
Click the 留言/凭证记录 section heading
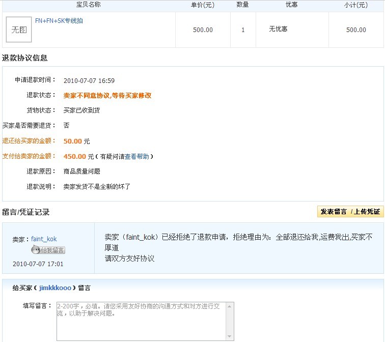(26, 212)
